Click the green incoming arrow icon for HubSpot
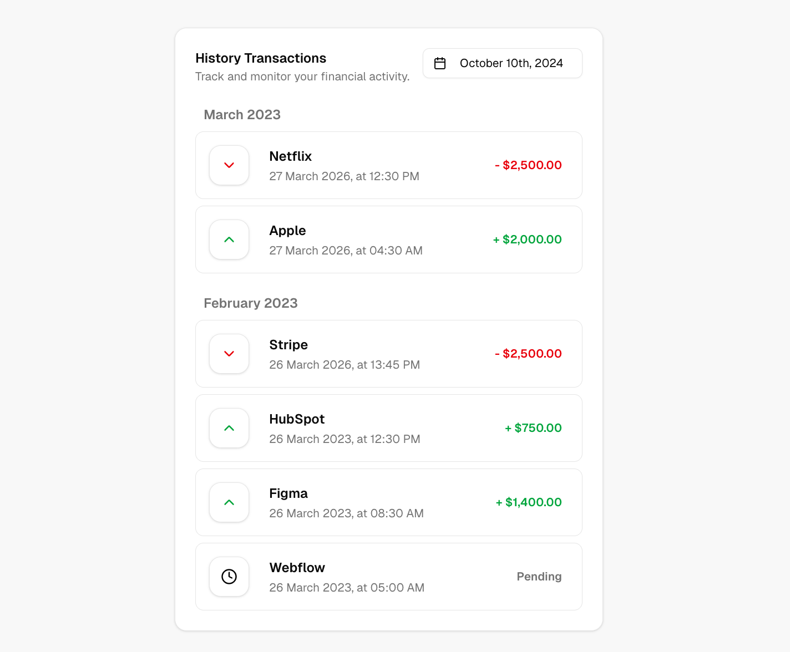This screenshot has width=790, height=652. click(x=229, y=428)
